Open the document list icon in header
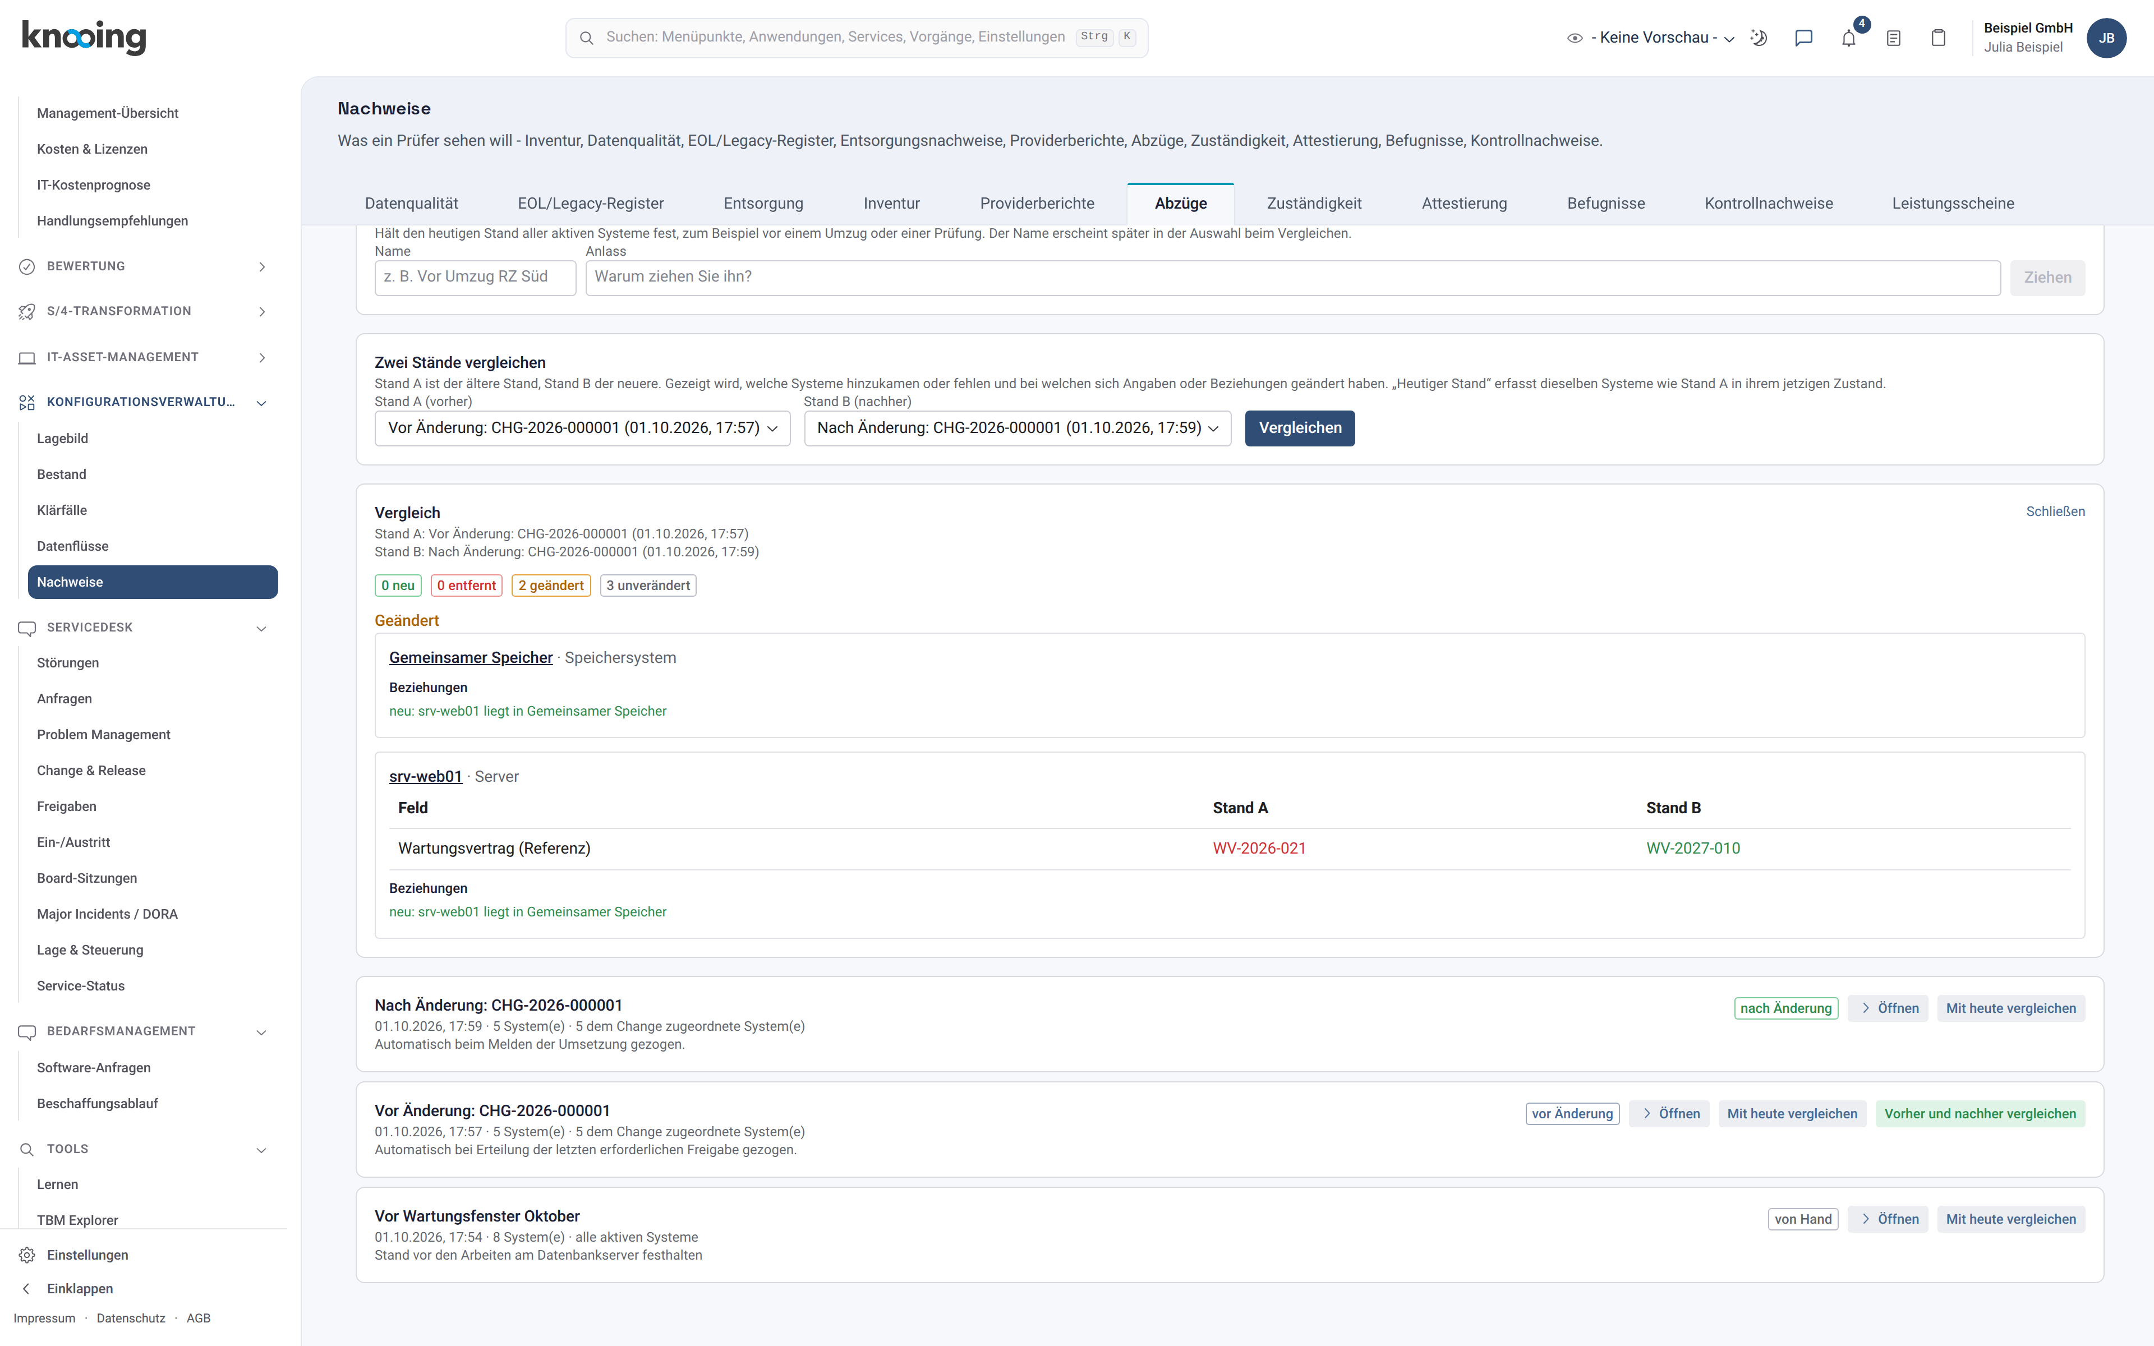 pos(1893,38)
